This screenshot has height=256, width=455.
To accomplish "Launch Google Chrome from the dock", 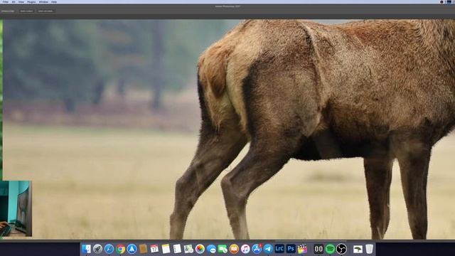I will [120, 249].
